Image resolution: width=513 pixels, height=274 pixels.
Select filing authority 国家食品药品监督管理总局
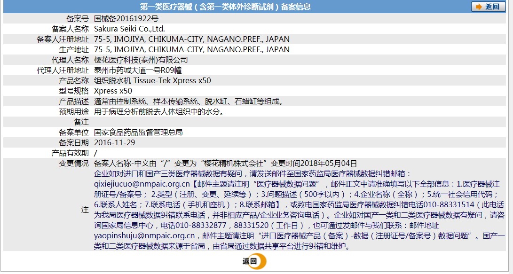[138, 133]
